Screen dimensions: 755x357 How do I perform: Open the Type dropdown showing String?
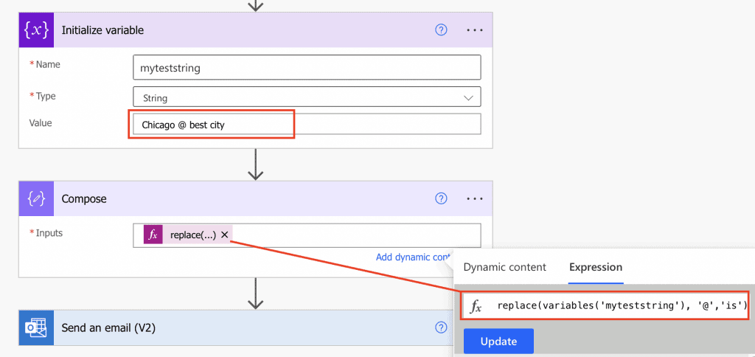(307, 97)
